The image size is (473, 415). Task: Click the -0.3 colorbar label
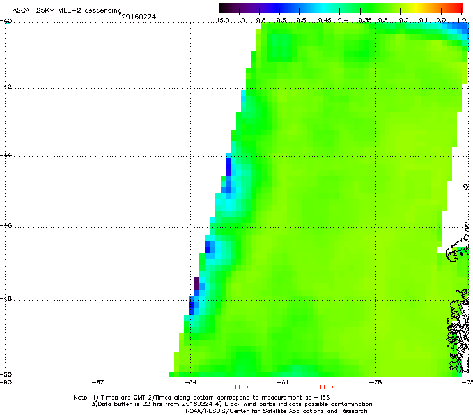381,20
